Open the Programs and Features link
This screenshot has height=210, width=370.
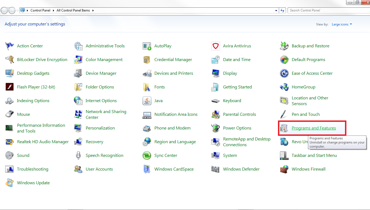[x=314, y=128]
